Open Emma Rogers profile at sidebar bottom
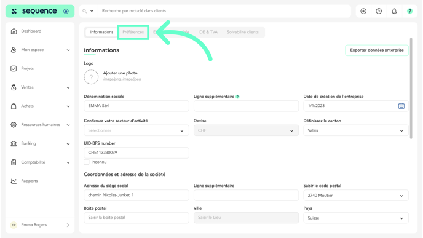This screenshot has height=238, width=423. [x=40, y=225]
